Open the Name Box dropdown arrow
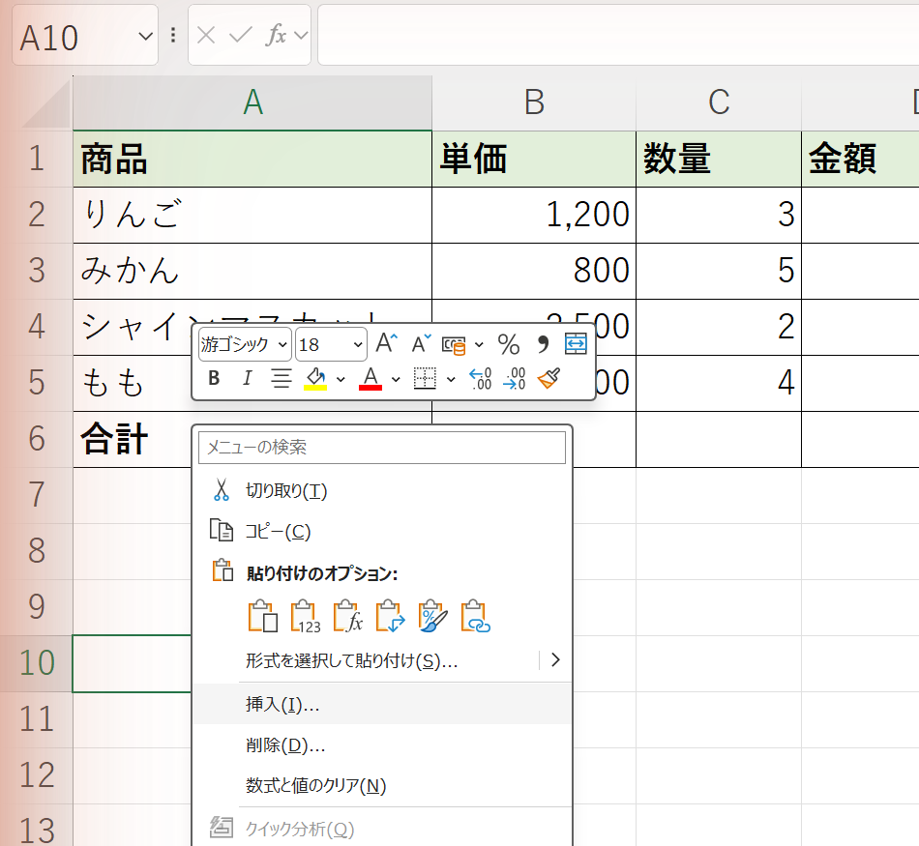919x846 pixels. (x=145, y=37)
